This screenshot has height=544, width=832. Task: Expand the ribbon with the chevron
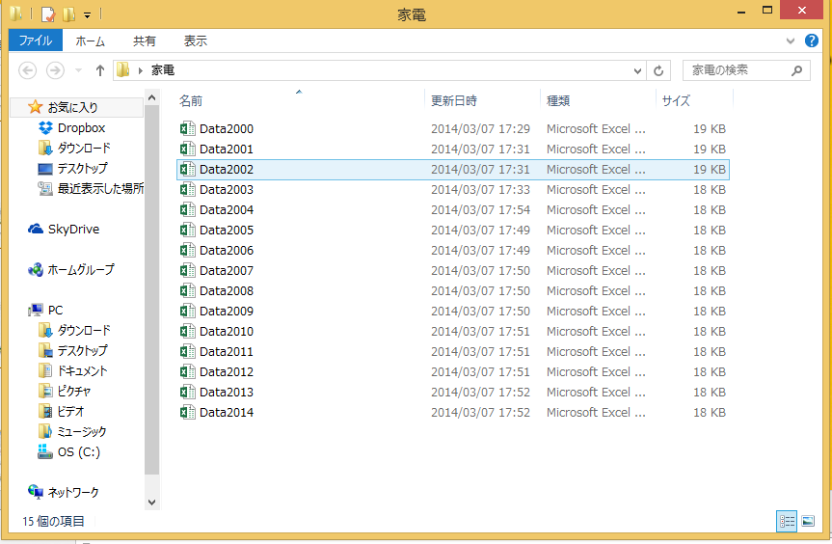pyautogui.click(x=791, y=41)
